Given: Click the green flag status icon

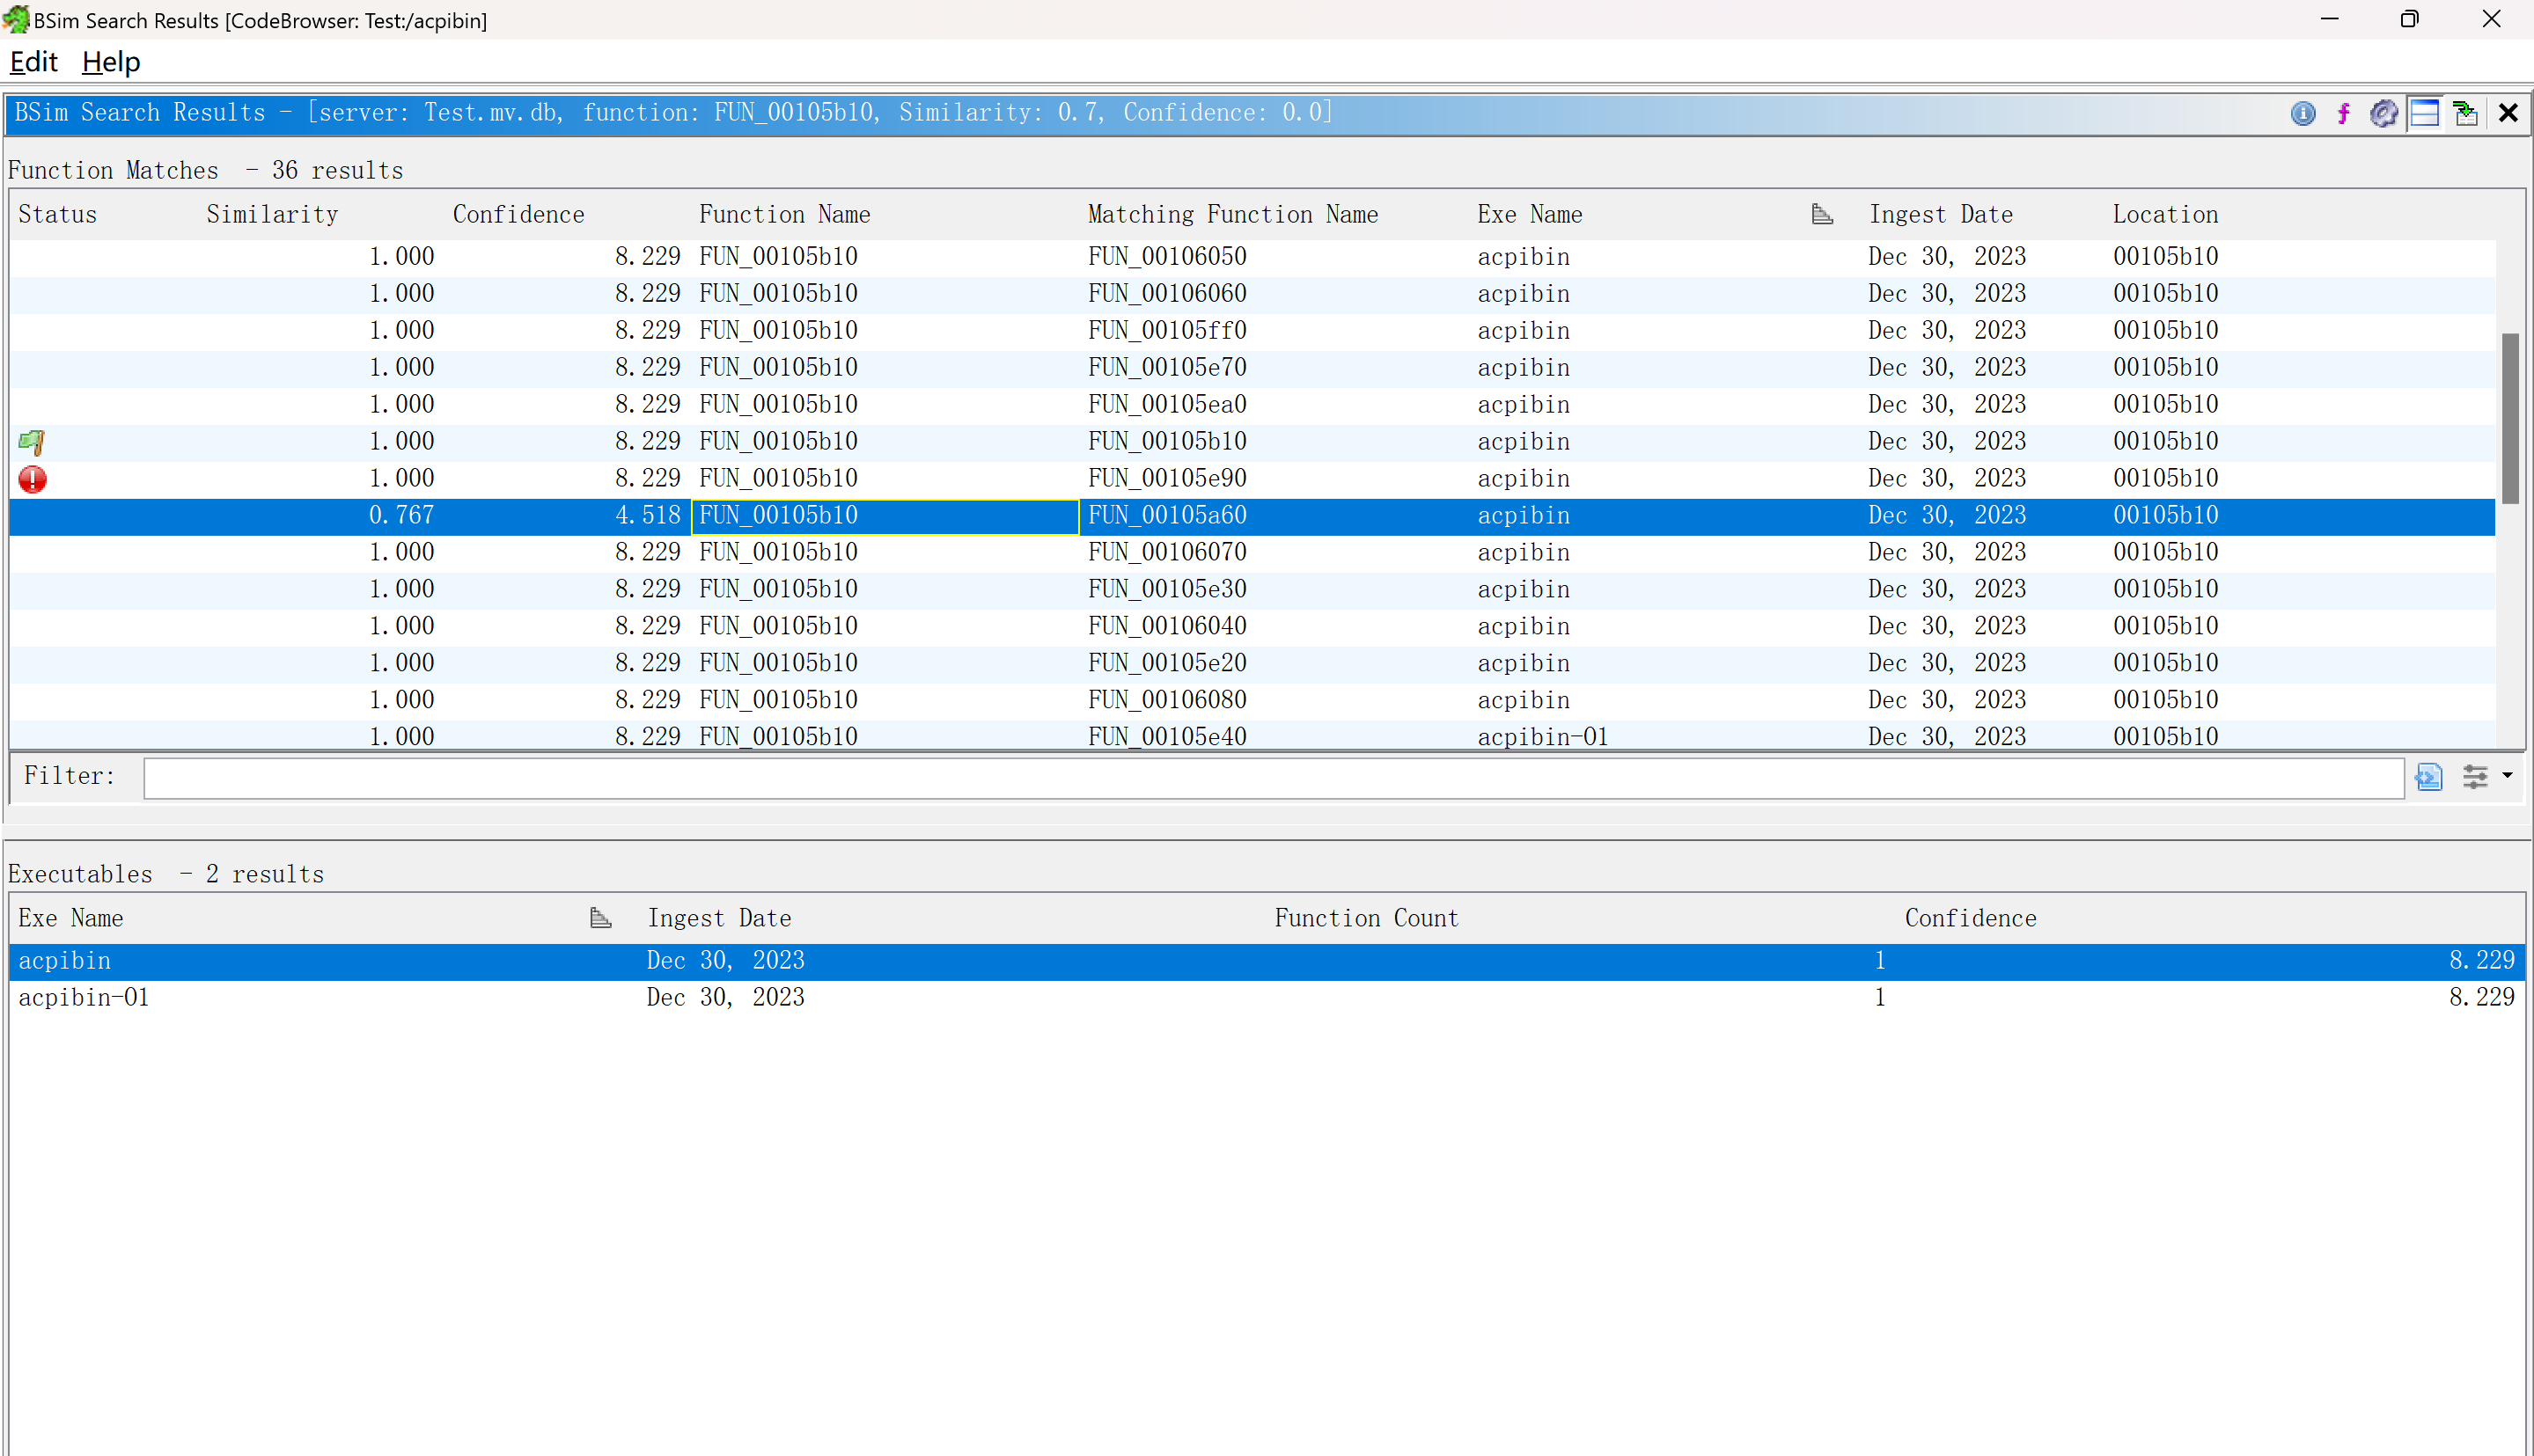Looking at the screenshot, I should (x=32, y=442).
